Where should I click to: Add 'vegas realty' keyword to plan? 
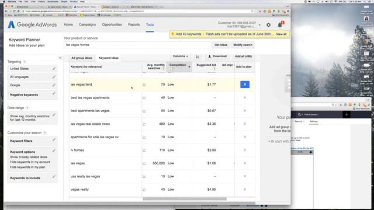[245, 190]
